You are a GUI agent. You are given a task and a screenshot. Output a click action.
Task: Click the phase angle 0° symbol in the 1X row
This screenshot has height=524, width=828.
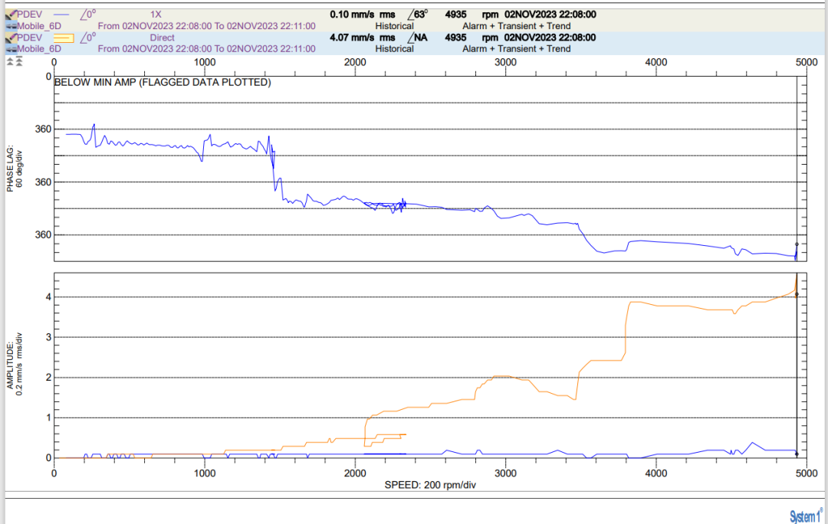[88, 15]
